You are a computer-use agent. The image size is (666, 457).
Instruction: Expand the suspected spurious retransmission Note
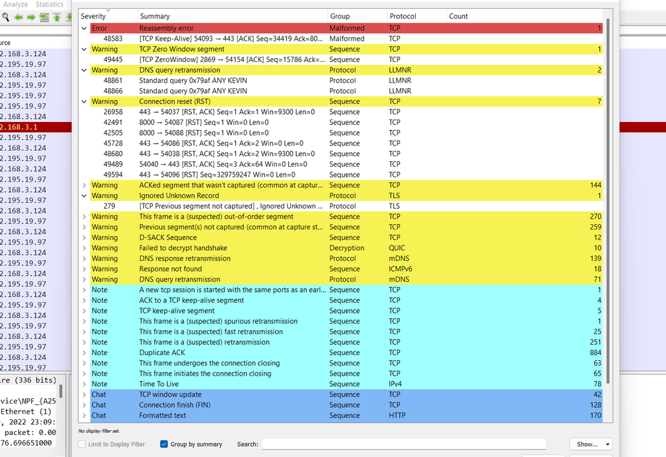click(84, 322)
